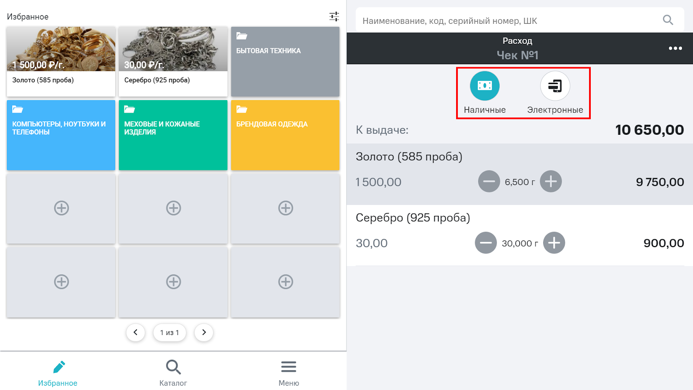Click the search magnifier in search field
693x390 pixels.
[x=668, y=20]
